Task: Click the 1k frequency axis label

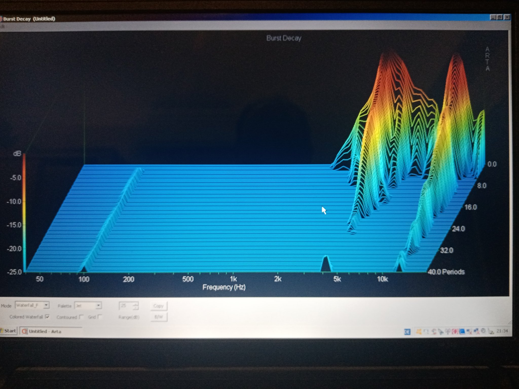Action: click(x=233, y=279)
